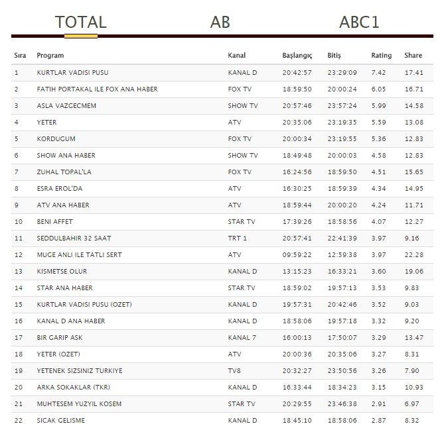Sort by the Rating column header

pos(381,56)
